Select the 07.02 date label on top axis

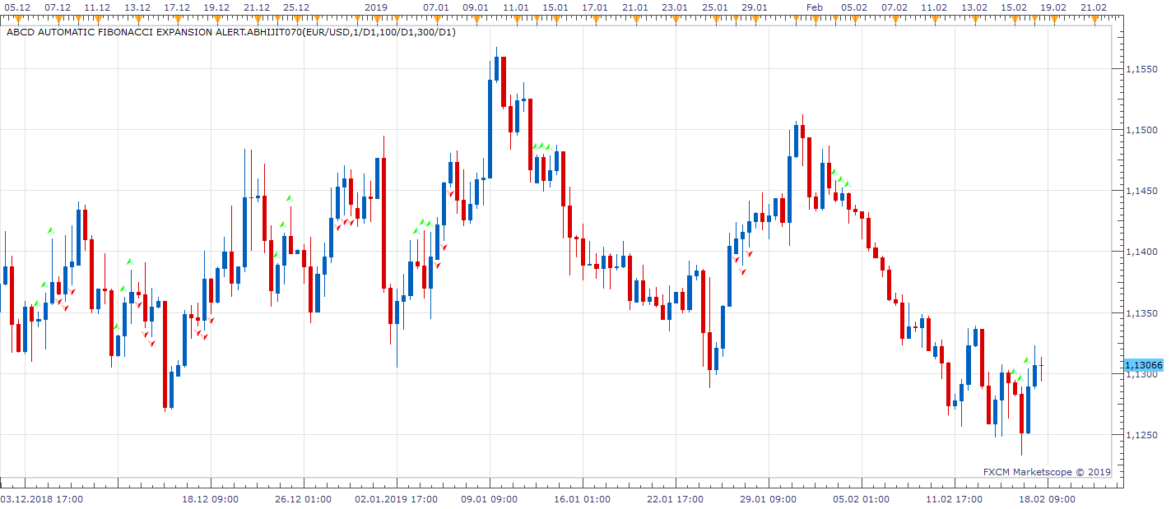click(894, 7)
